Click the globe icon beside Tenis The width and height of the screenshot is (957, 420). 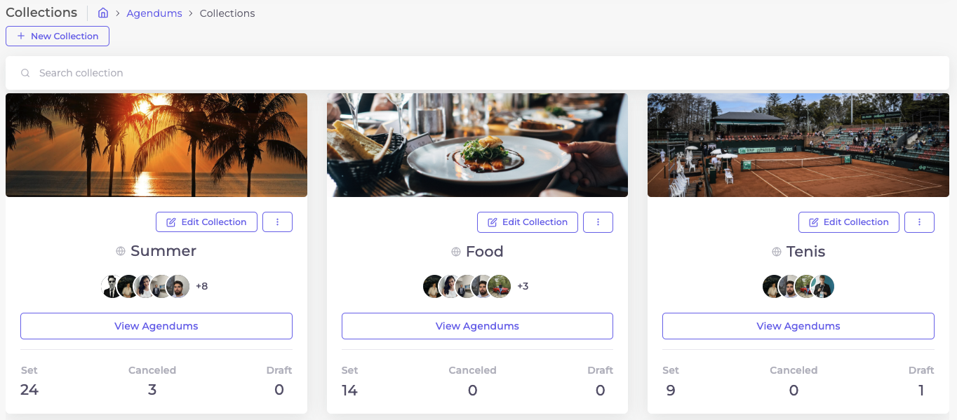[777, 252]
